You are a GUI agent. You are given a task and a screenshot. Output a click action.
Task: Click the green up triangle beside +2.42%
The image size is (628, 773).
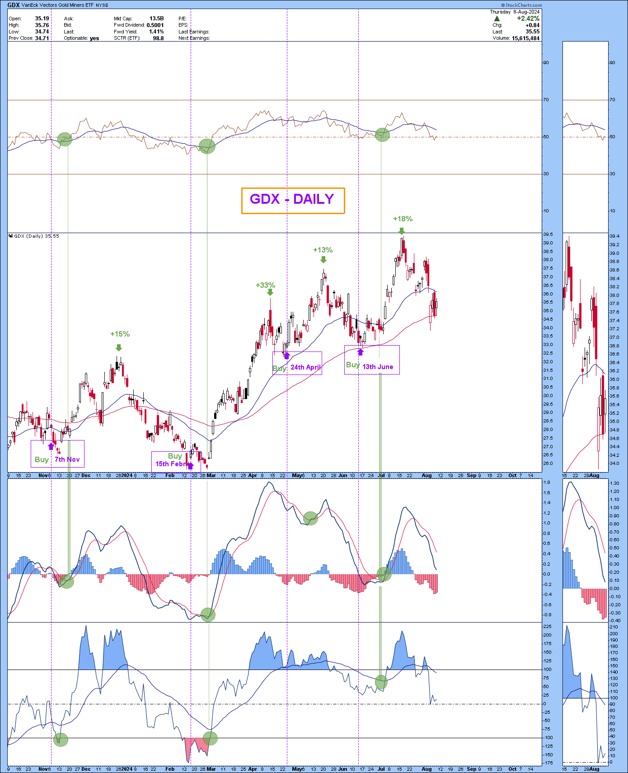tap(497, 19)
